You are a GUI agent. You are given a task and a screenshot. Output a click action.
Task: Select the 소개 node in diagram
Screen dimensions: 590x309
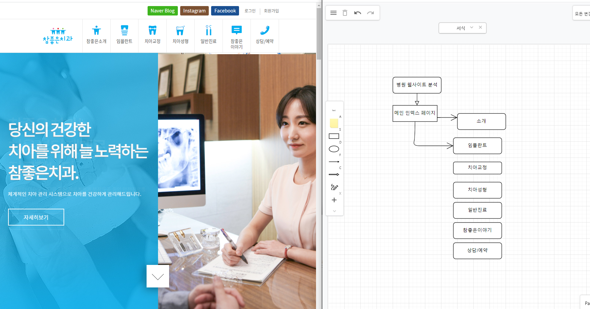click(x=481, y=122)
